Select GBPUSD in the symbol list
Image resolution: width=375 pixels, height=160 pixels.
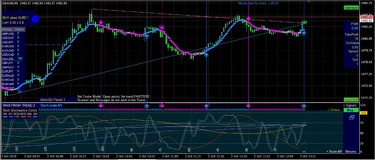(x=8, y=34)
